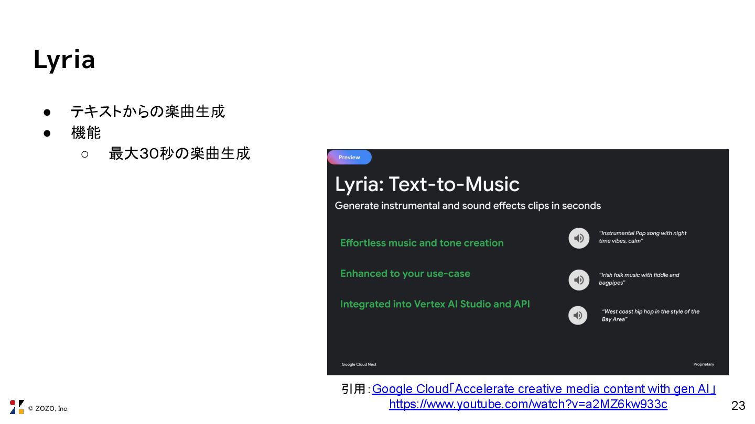Click the Preview badge on embedded slide
The width and height of the screenshot is (755, 424).
pos(349,157)
